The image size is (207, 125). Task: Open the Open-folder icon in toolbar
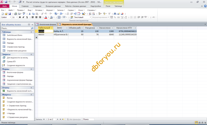(x=6, y=14)
